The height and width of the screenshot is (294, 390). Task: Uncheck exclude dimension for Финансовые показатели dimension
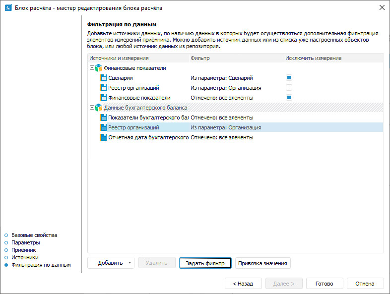point(289,98)
